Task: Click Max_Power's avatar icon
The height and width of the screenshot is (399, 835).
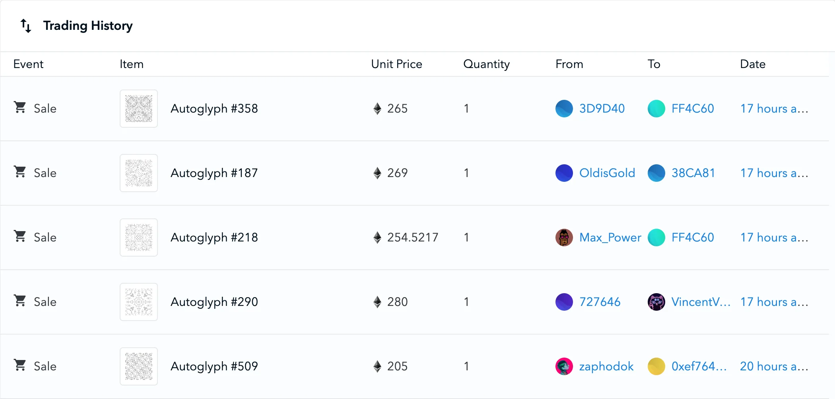Action: pos(564,237)
